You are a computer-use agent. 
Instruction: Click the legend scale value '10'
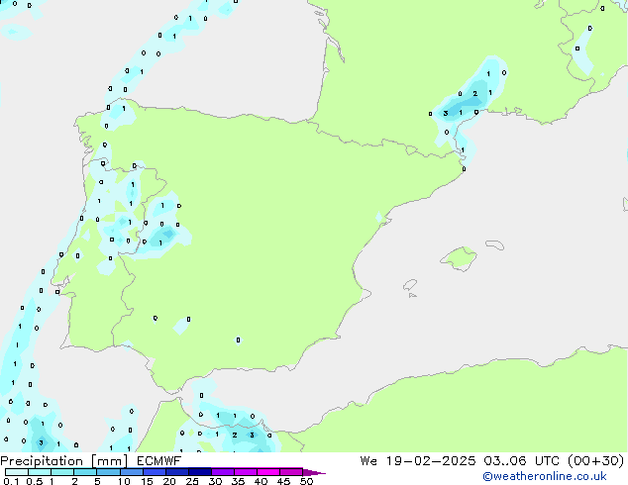coord(124,481)
